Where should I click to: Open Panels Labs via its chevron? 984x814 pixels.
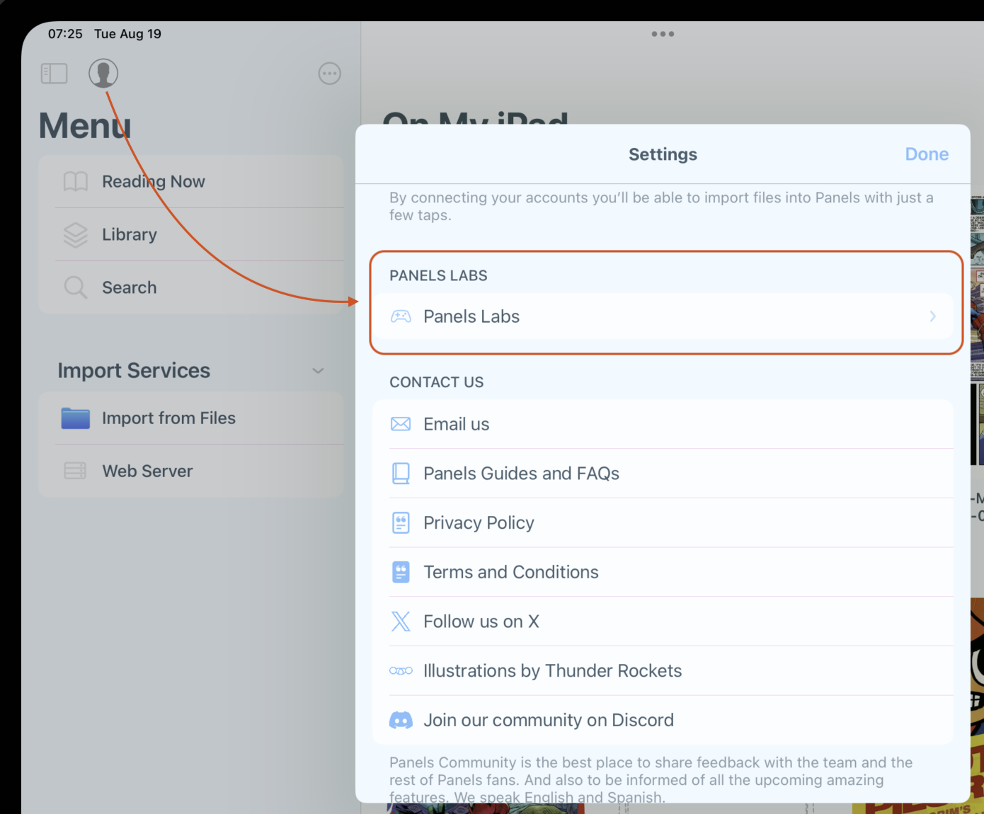pyautogui.click(x=933, y=316)
